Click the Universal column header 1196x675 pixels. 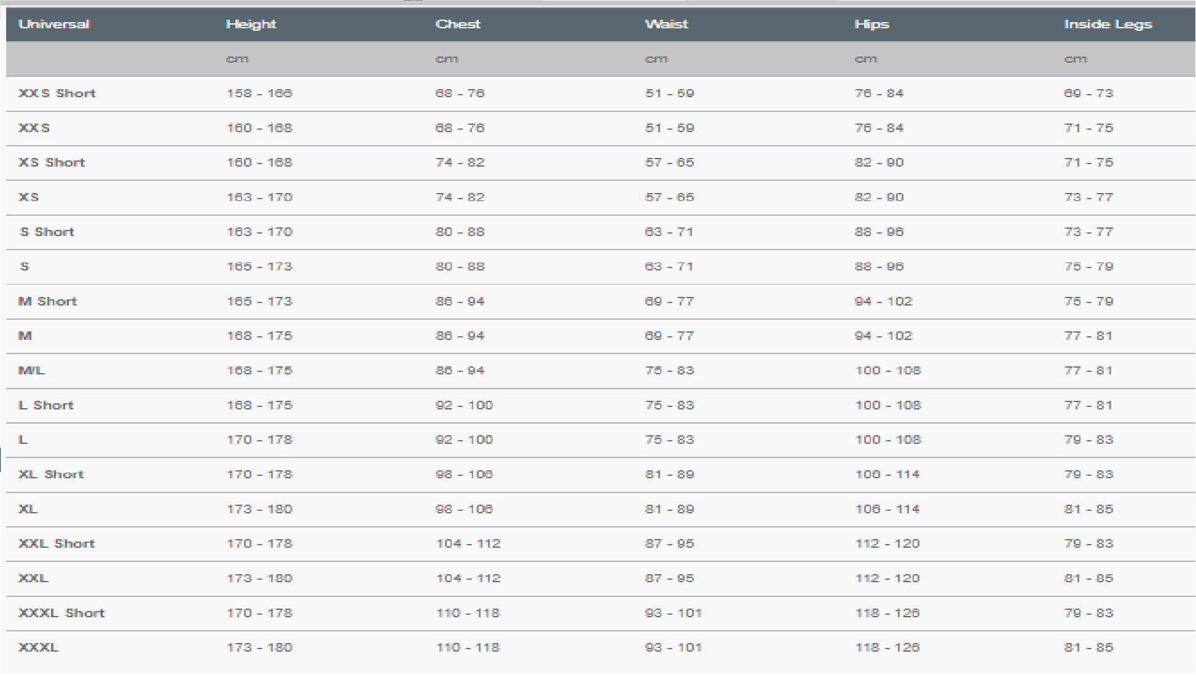pos(54,25)
